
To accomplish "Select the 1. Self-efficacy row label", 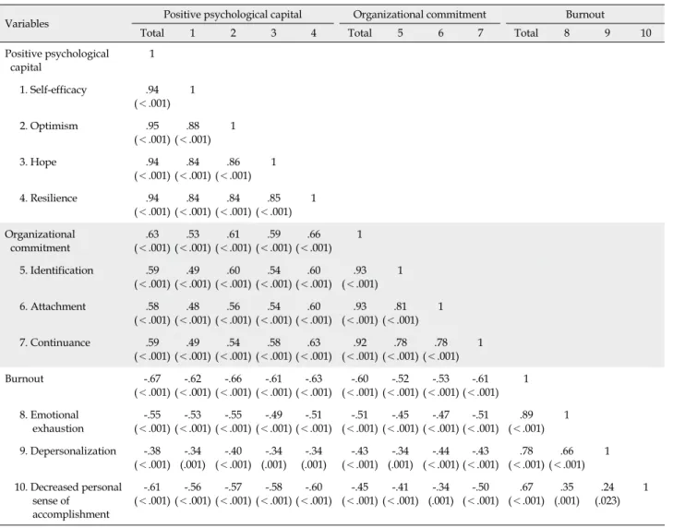I will [x=53, y=90].
